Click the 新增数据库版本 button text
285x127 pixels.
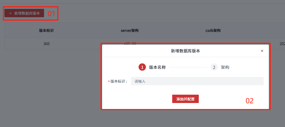click(x=27, y=13)
